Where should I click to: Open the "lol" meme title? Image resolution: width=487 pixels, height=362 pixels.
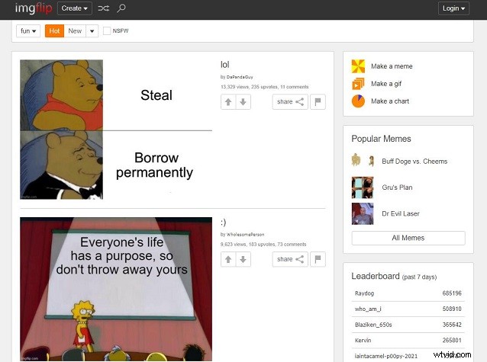point(225,65)
